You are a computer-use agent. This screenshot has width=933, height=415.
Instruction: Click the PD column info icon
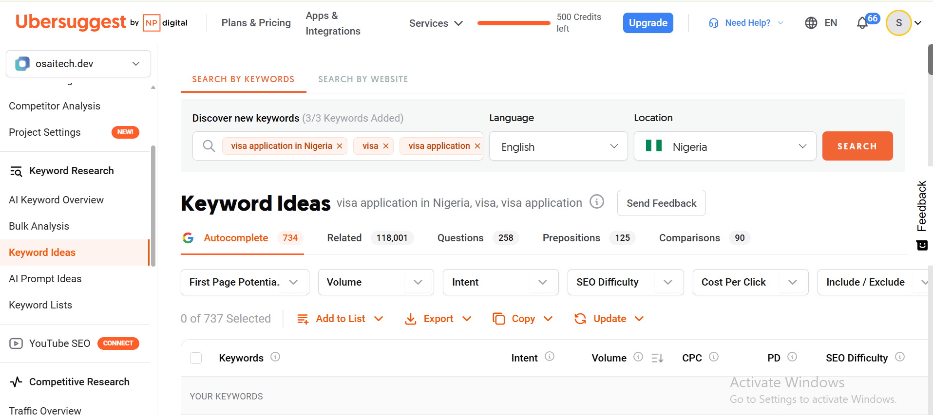pos(792,357)
